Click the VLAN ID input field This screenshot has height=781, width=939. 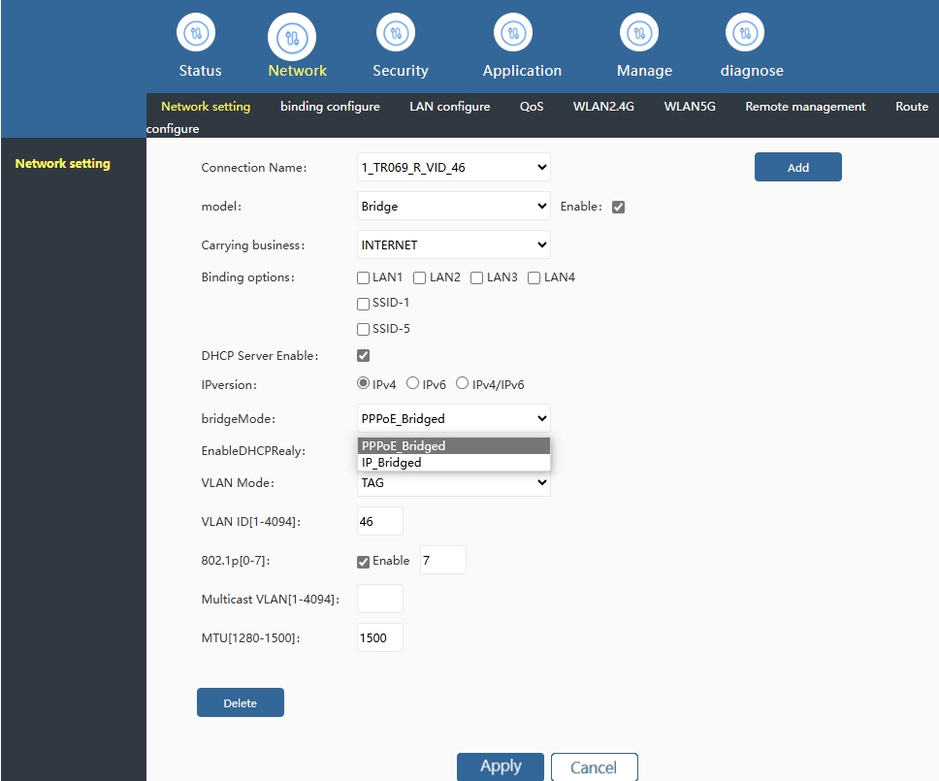coord(379,521)
